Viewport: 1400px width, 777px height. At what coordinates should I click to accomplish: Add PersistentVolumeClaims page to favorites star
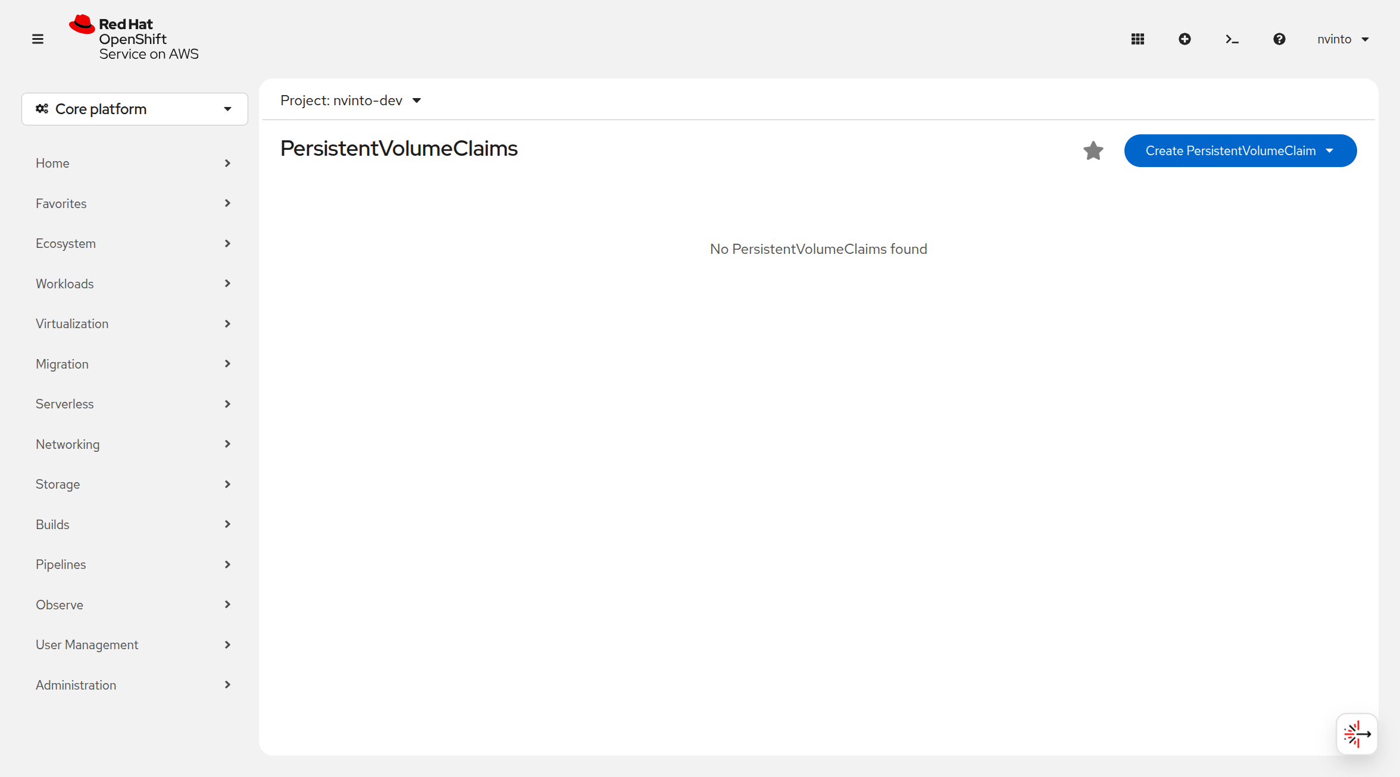pyautogui.click(x=1093, y=151)
